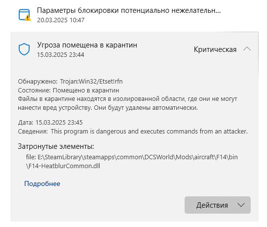This screenshot has height=227, width=267.
Task: Click the quarantine explanation paragraph text
Action: [127, 103]
